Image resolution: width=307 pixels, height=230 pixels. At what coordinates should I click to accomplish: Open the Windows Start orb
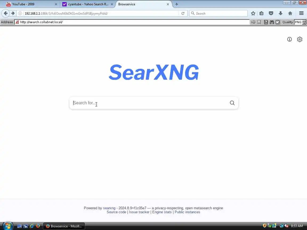click(x=8, y=226)
